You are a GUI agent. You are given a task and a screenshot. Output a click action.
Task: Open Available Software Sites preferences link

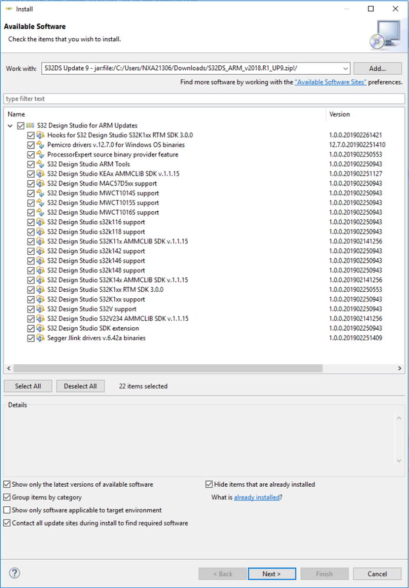point(330,82)
